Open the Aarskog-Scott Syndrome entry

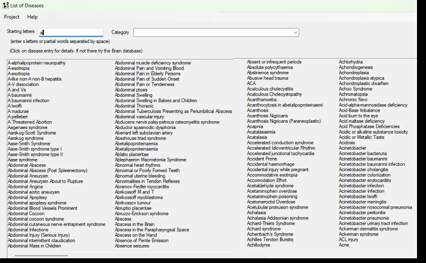tap(32, 133)
